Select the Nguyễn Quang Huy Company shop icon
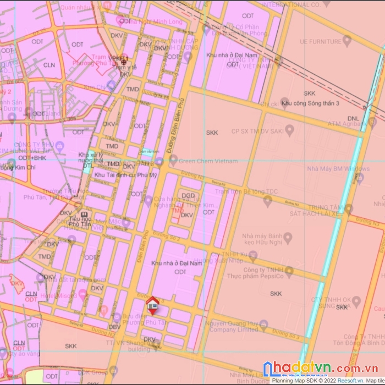The image size is (385, 385). (x=263, y=324)
